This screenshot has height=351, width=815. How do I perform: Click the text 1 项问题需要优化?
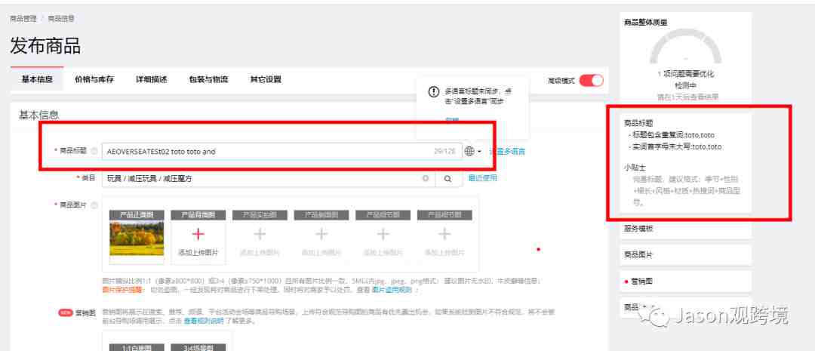pyautogui.click(x=685, y=74)
